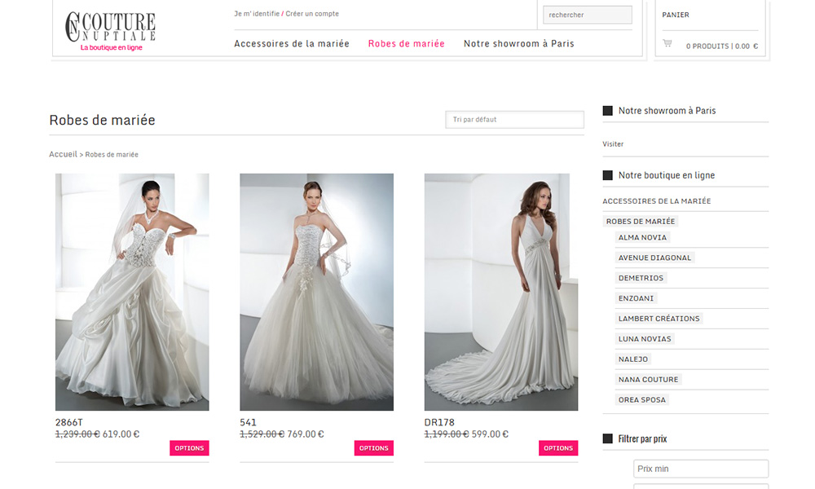Screen dimensions: 815x489
Task: Open the Accessoires de la mariée menu
Action: (291, 43)
